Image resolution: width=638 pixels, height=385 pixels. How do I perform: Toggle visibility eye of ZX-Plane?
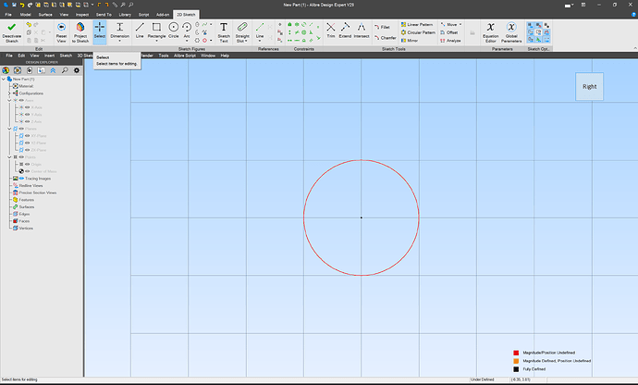tap(27, 150)
